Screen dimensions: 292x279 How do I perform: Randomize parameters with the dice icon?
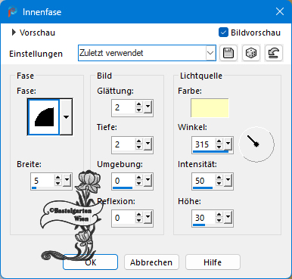point(251,53)
